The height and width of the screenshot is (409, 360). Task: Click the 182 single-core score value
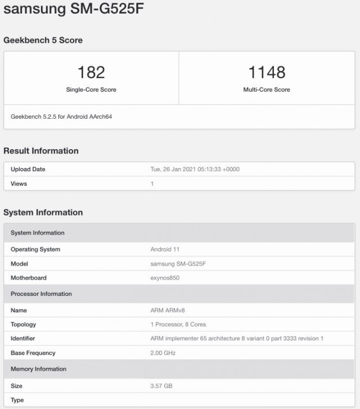point(91,73)
